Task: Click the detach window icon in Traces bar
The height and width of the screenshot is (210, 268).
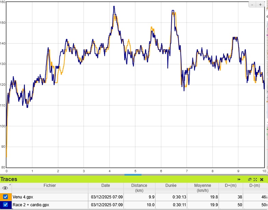Action: pos(250,179)
